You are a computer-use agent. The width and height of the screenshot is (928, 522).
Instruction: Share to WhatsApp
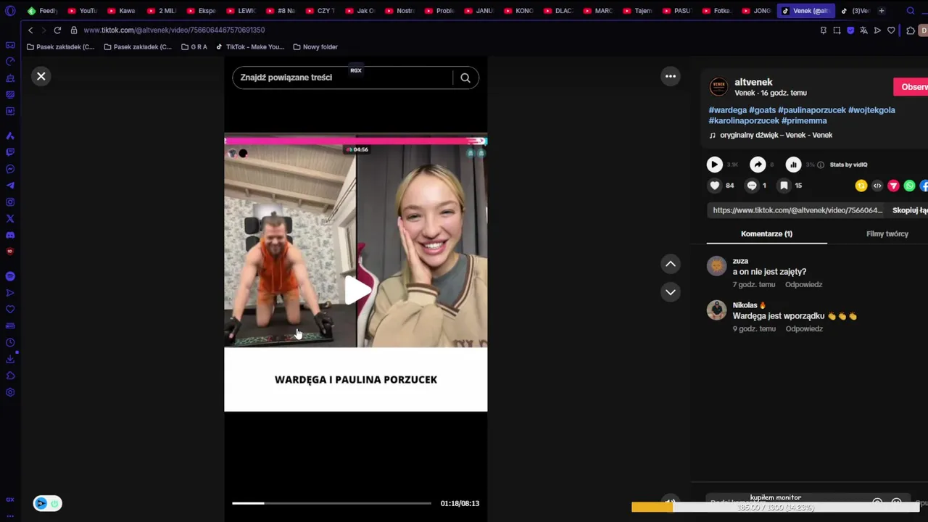pos(909,186)
